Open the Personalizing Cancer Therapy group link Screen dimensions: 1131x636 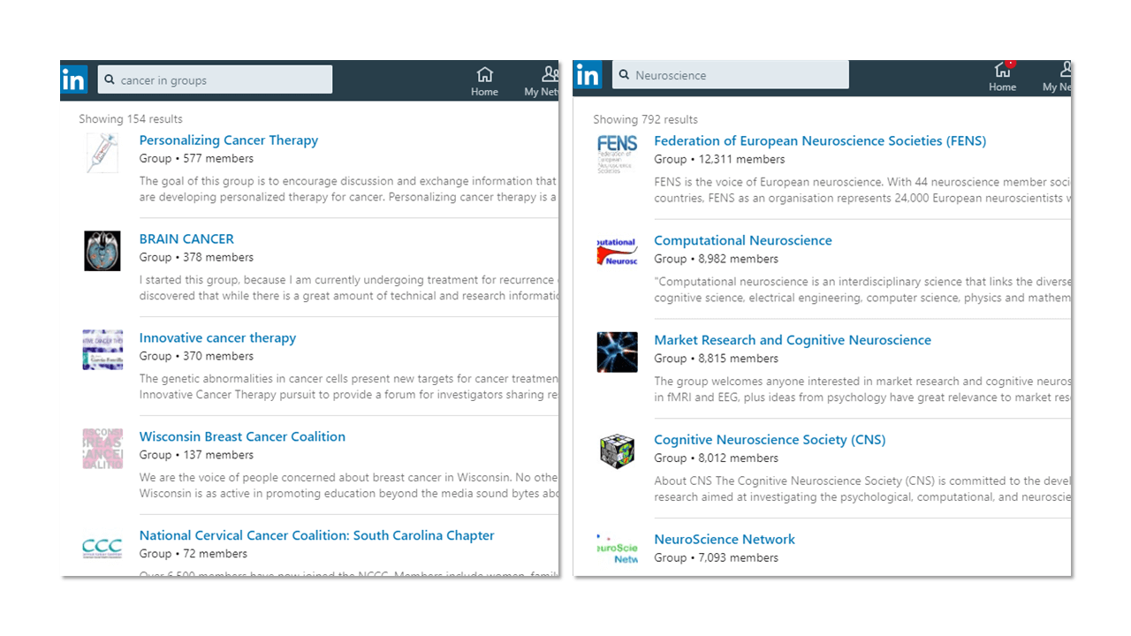coord(228,140)
